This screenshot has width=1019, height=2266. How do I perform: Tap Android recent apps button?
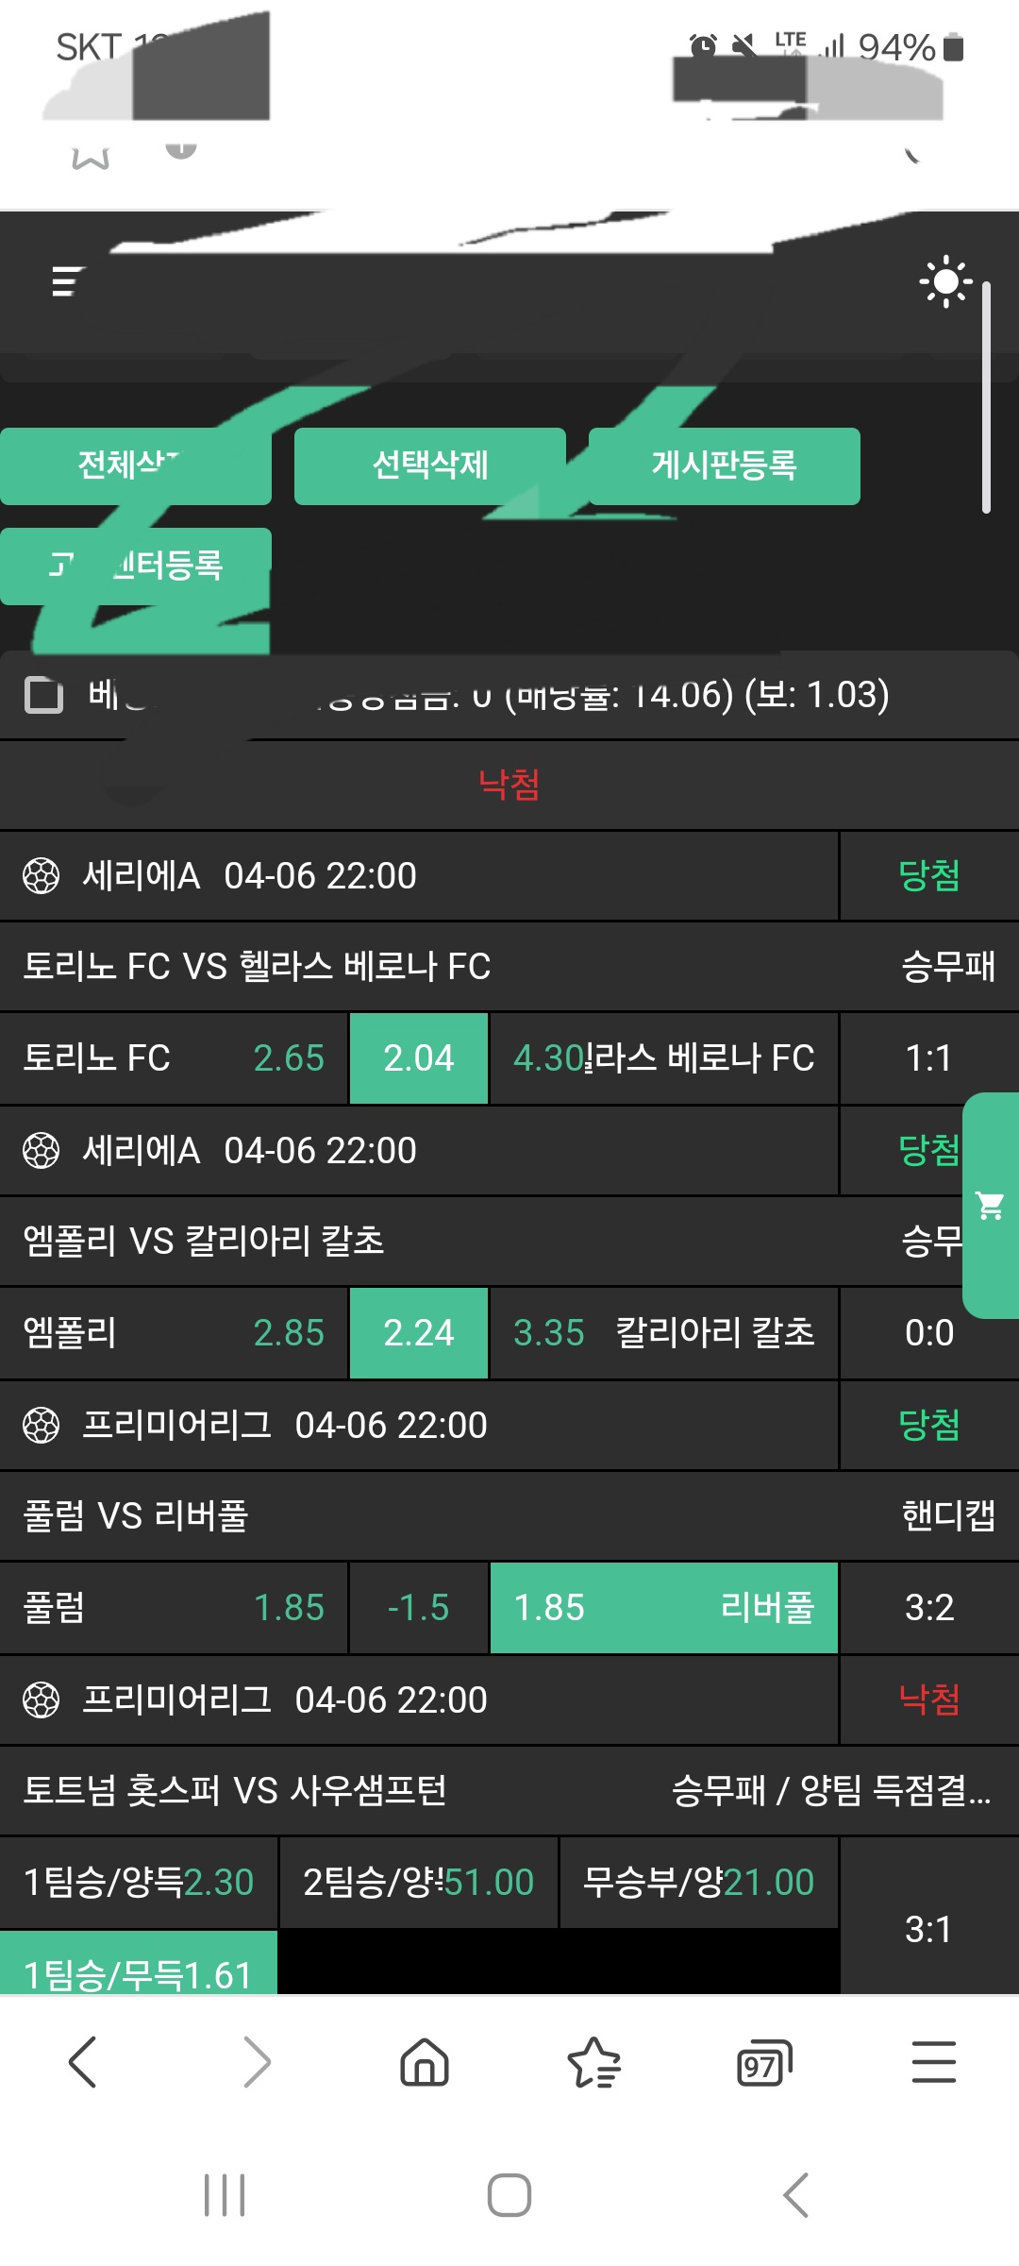tap(225, 2194)
